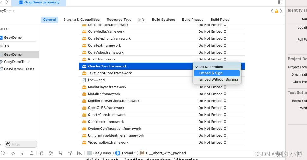Select the SystemConfiguration.framework row

(x=162, y=129)
